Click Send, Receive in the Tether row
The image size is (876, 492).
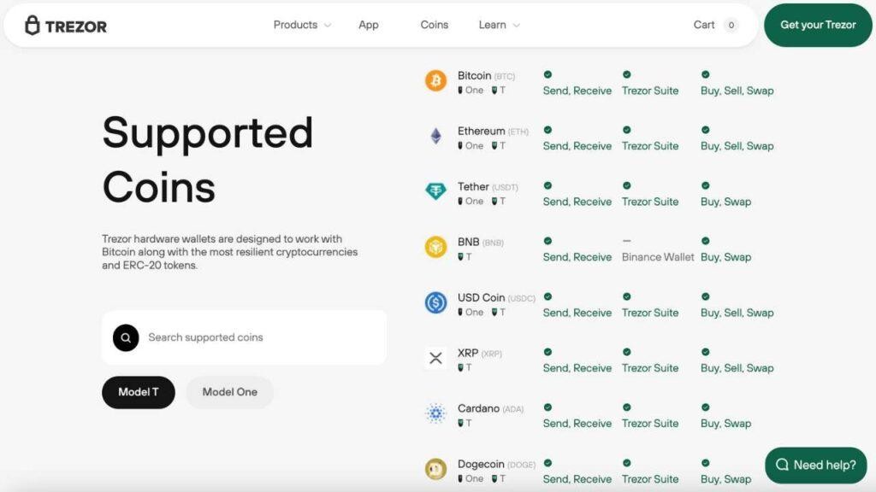[577, 202]
